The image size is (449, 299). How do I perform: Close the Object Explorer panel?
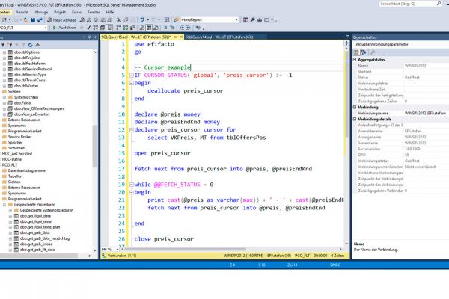94,37
